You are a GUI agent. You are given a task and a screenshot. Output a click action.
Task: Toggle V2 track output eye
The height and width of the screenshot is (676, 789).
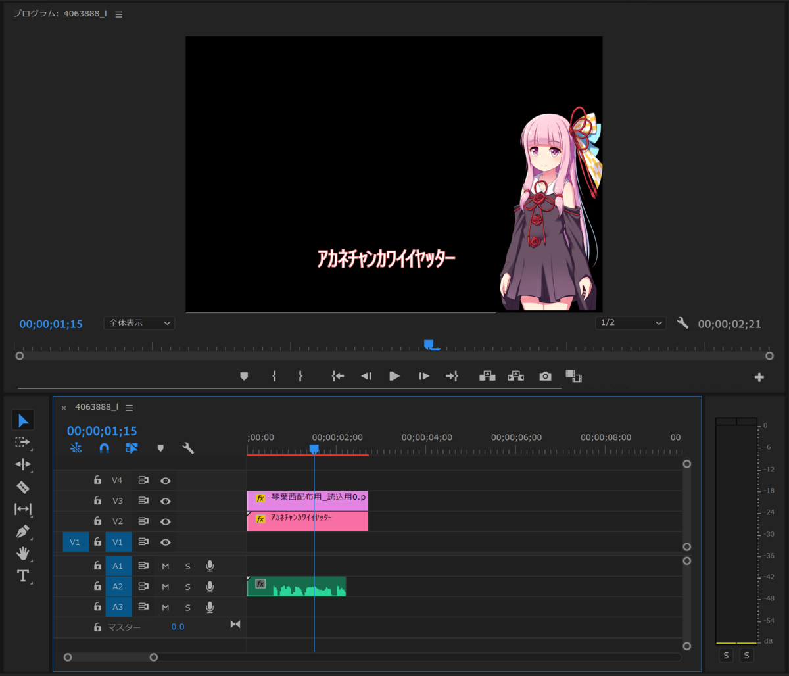pos(166,521)
